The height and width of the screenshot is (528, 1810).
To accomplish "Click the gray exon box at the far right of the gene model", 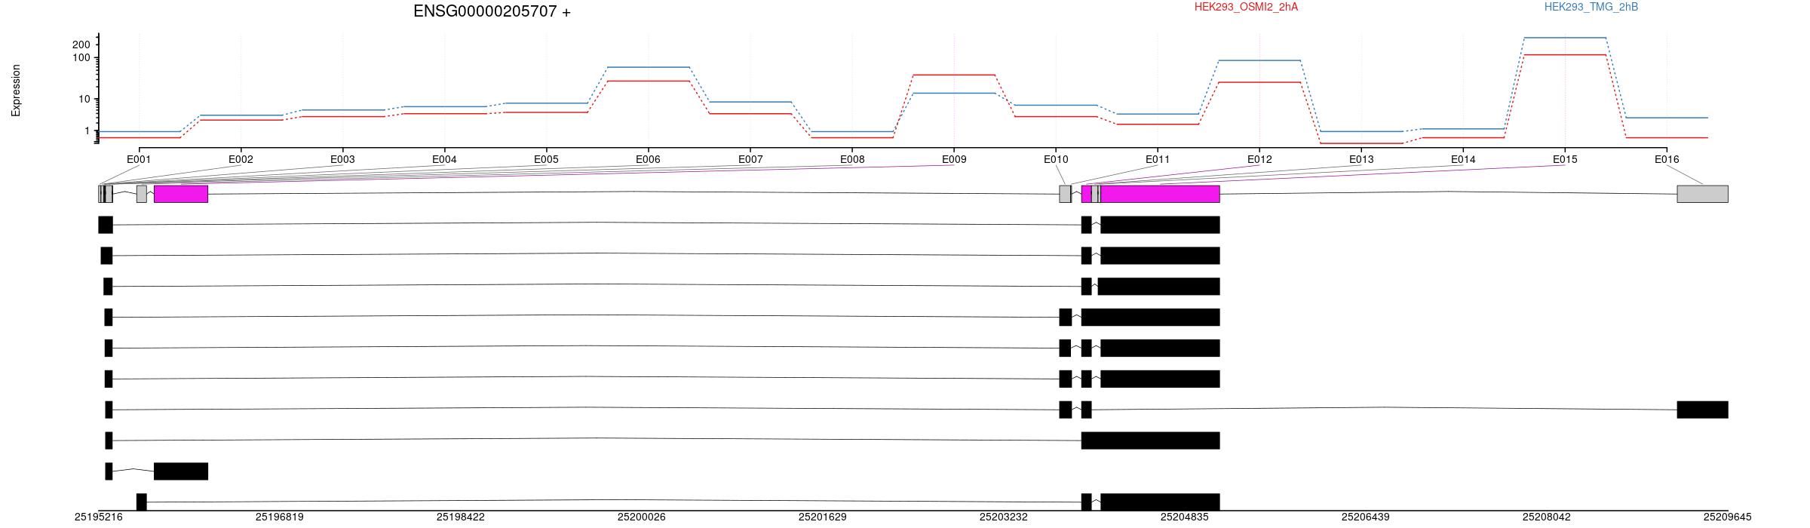I will (1703, 194).
